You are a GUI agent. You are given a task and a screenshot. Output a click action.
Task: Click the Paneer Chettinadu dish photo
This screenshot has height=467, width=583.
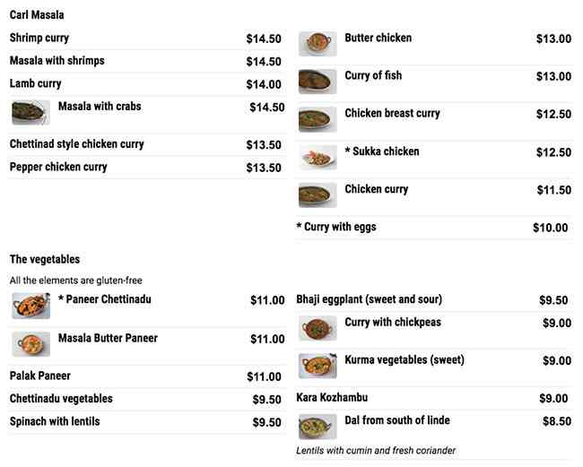click(x=30, y=306)
